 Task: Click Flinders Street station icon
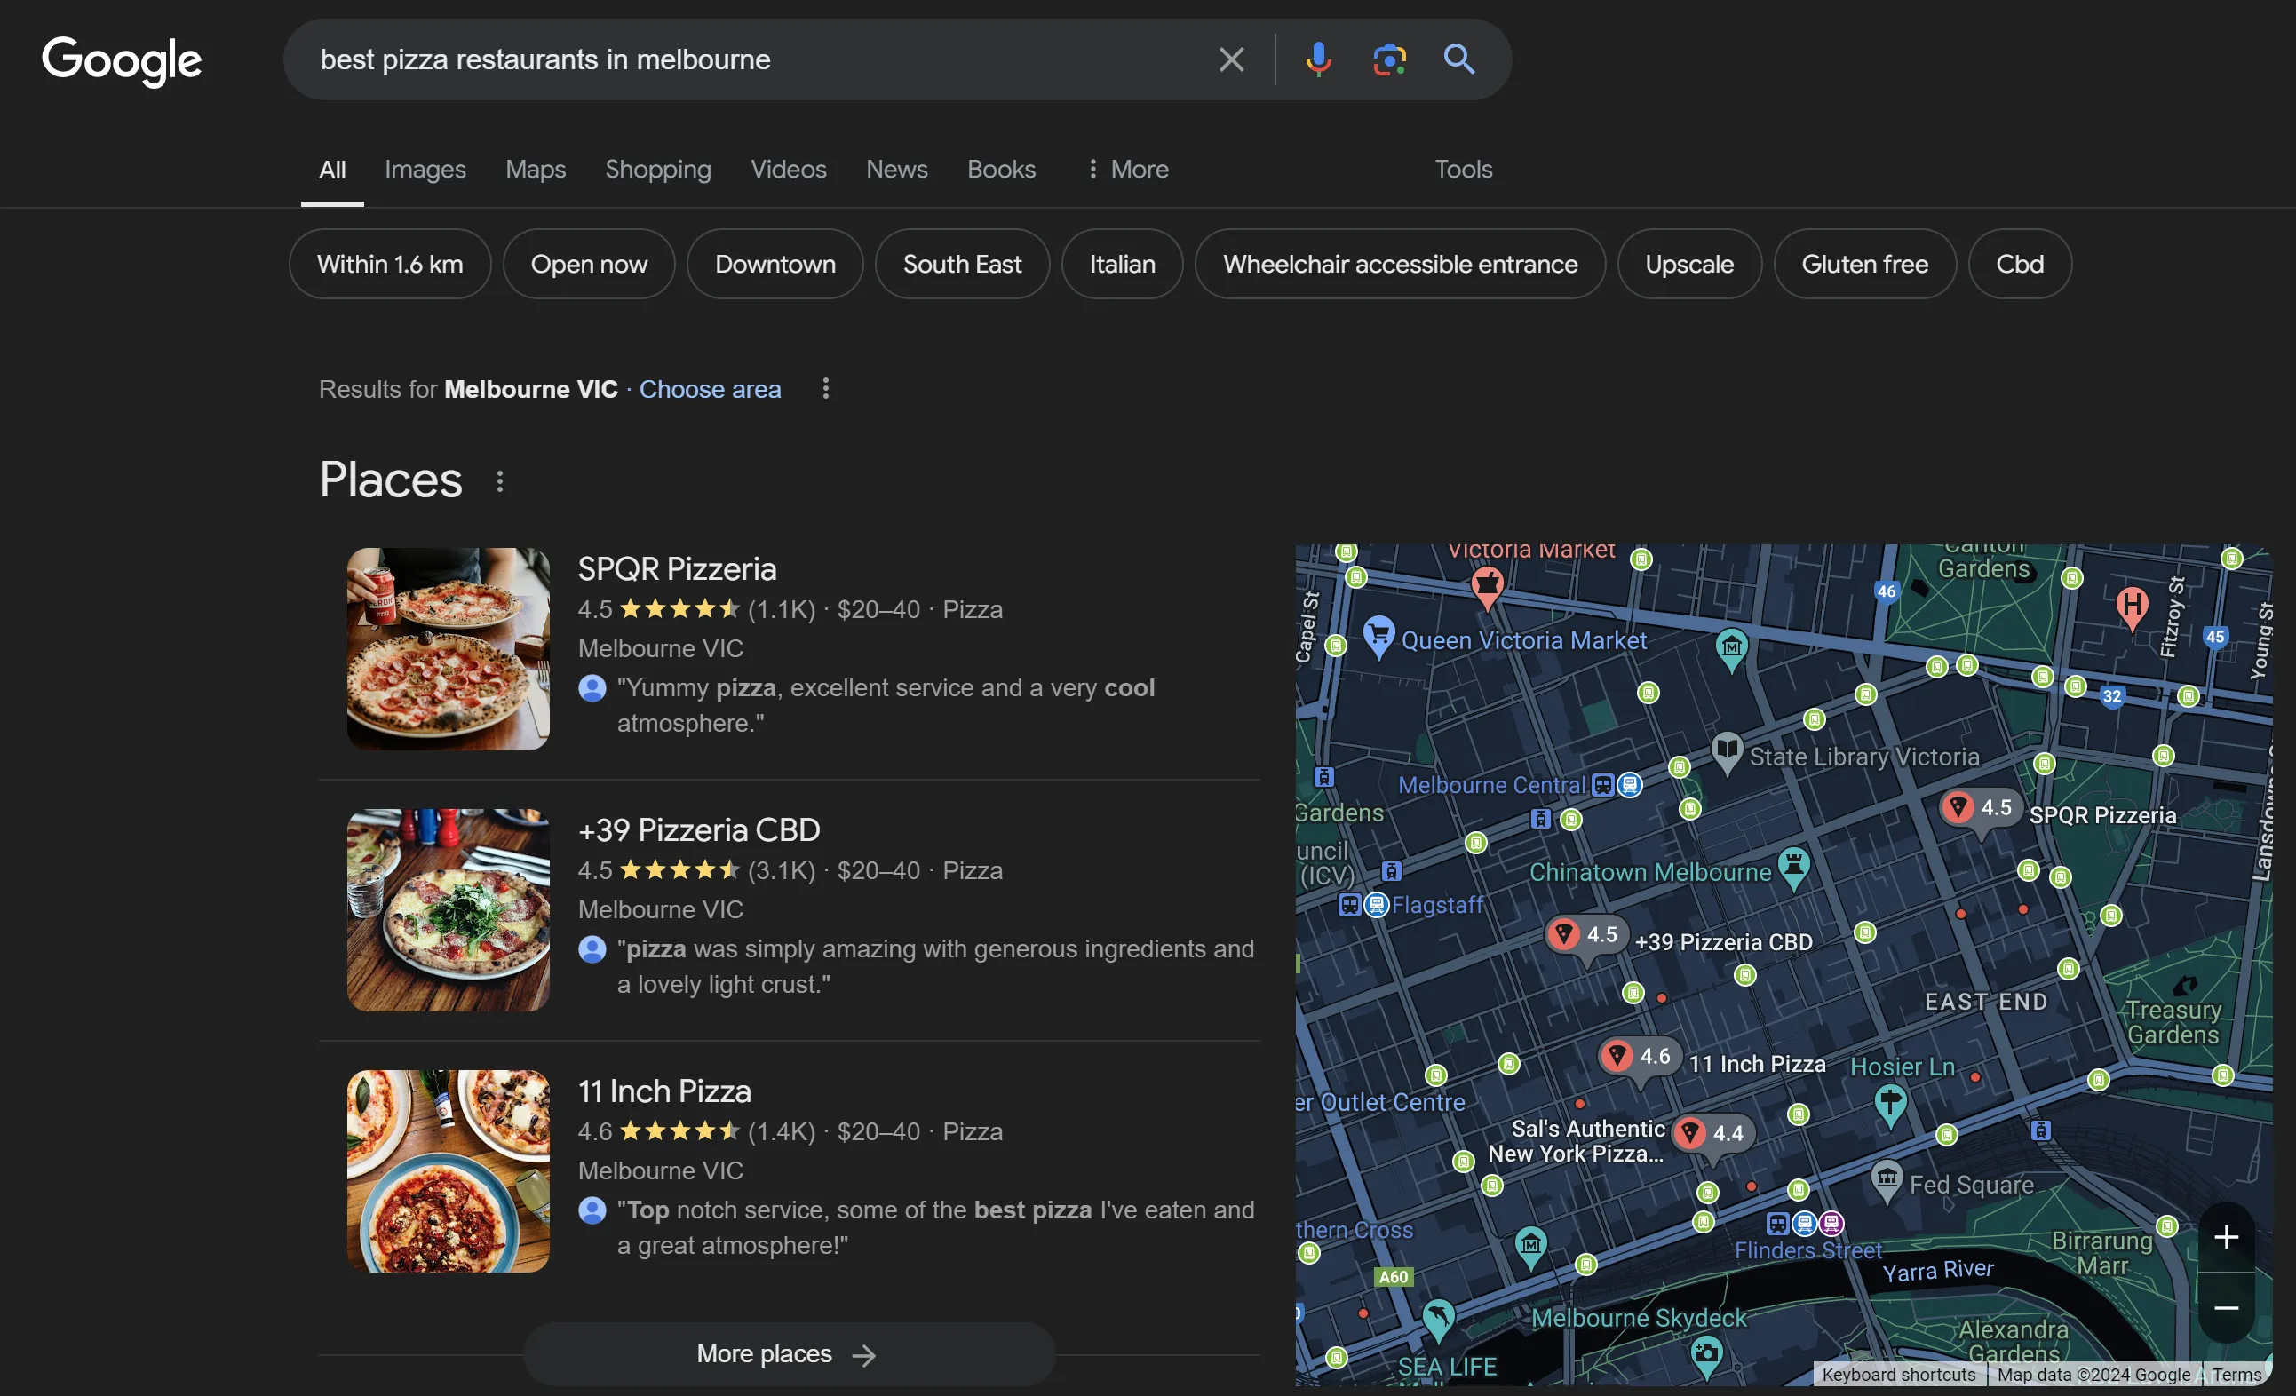[x=1804, y=1223]
